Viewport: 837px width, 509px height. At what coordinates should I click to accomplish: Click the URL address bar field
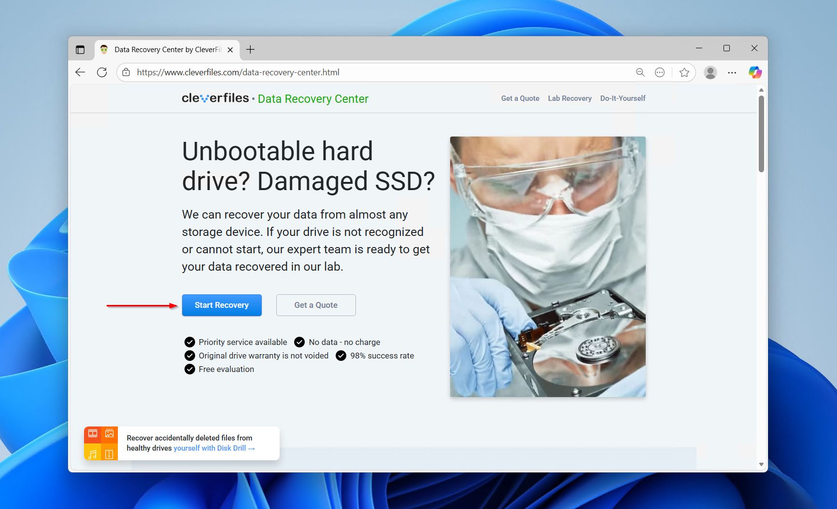click(377, 72)
